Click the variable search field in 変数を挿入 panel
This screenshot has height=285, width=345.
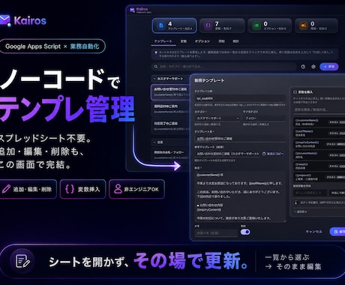pos(319,109)
